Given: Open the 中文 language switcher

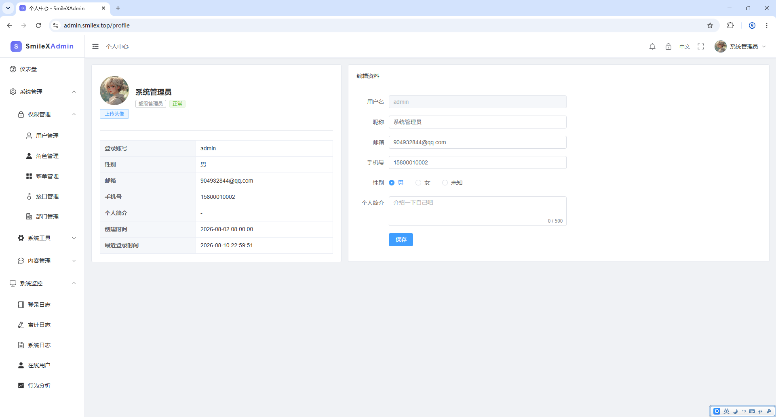Looking at the screenshot, I should (x=685, y=46).
